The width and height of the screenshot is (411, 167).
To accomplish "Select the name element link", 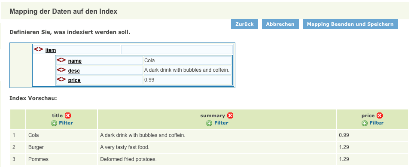I will pyautogui.click(x=75, y=61).
